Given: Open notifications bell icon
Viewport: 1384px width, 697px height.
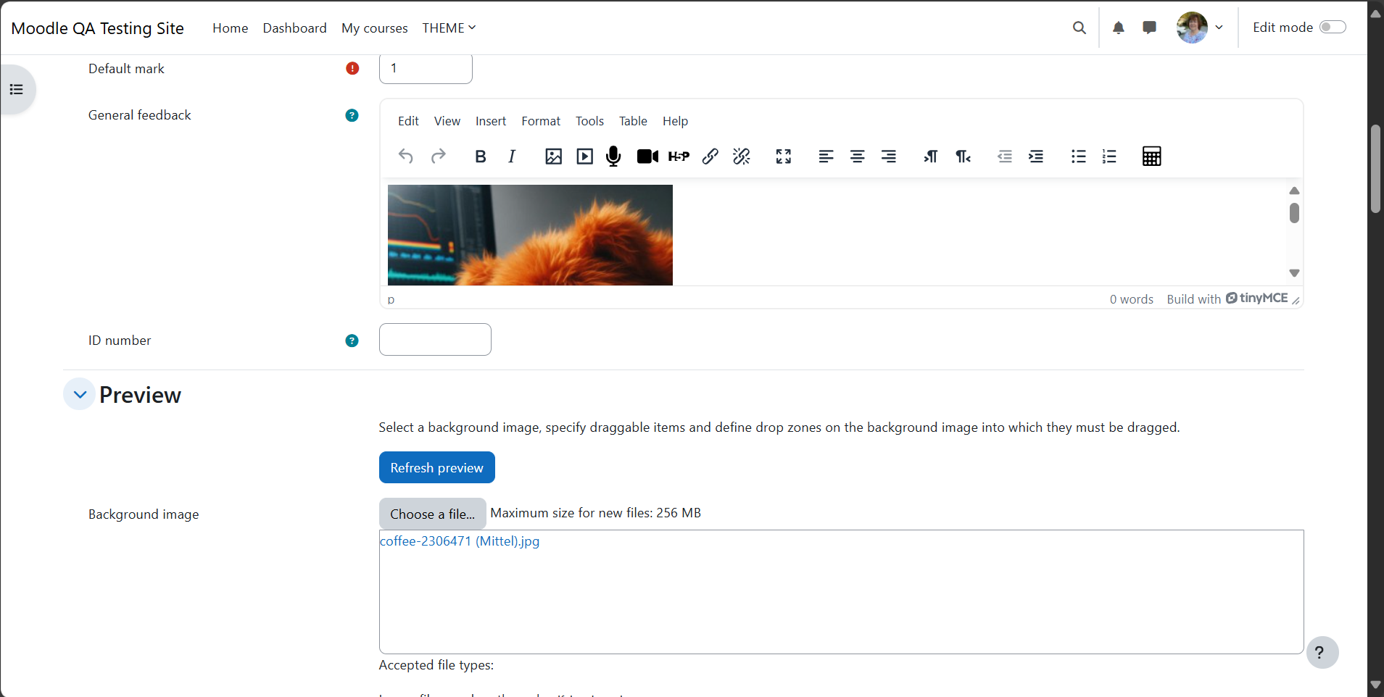Looking at the screenshot, I should pyautogui.click(x=1119, y=28).
